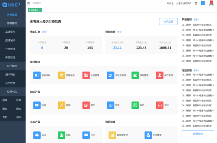Image resolution: width=217 pixels, height=143 pixels.
Task: Click the 社群 community icon
Action: [x=61, y=135]
